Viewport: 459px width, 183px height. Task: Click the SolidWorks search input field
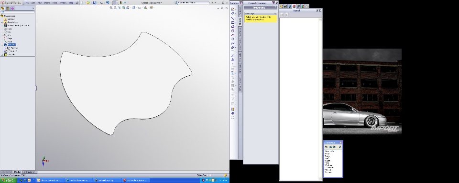(193, 3)
